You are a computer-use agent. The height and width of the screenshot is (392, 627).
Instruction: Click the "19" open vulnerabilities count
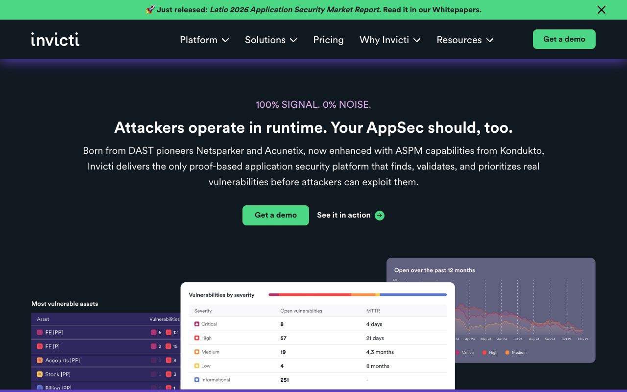[x=283, y=352]
